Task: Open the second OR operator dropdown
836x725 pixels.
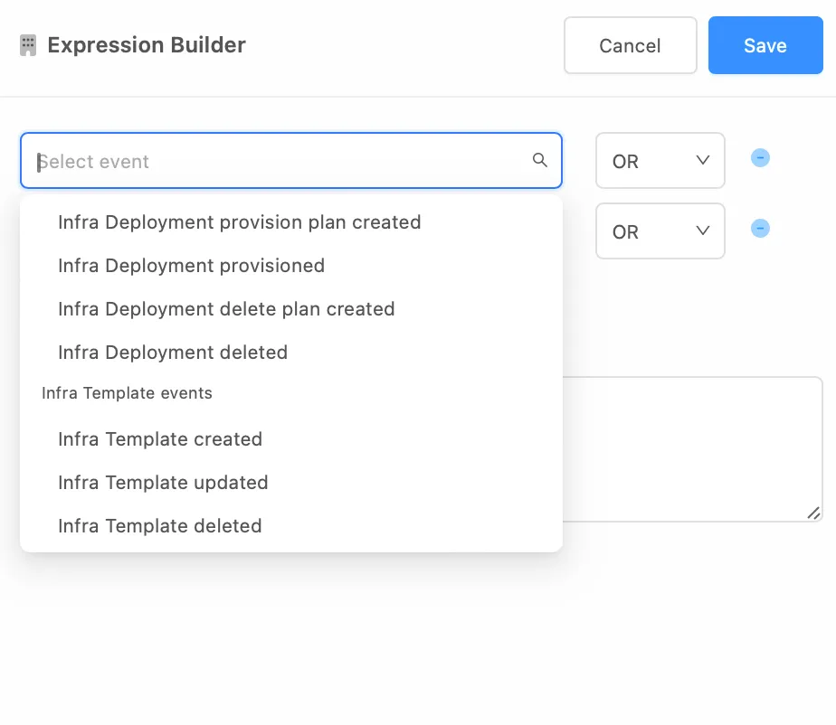Action: tap(660, 231)
